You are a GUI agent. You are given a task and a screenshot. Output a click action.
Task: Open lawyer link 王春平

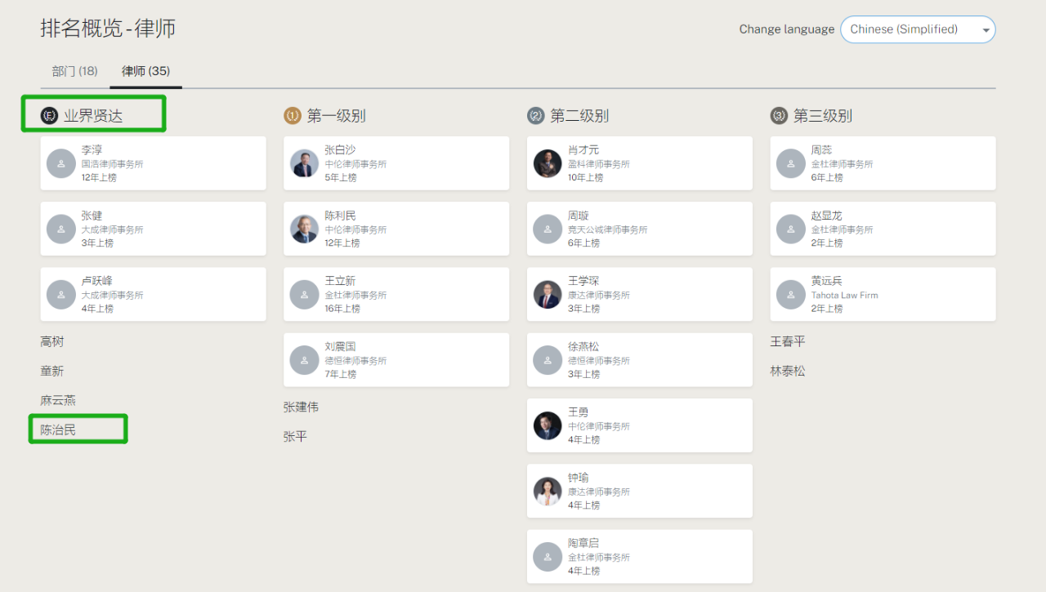tap(788, 341)
